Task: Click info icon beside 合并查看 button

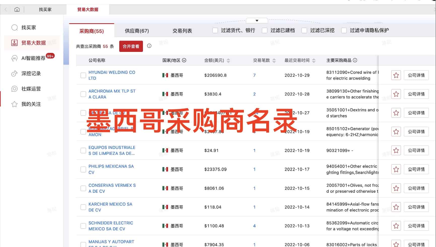Action: [149, 46]
